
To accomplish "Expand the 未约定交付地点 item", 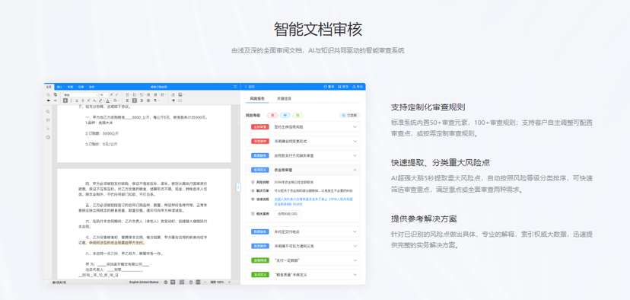I will (x=303, y=231).
